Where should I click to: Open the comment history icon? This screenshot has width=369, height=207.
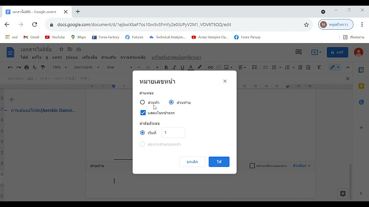coord(298,52)
